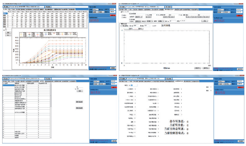This screenshot has width=246, height=146.
Task: Click left button below the real-time curve plot
Action: coord(197,68)
